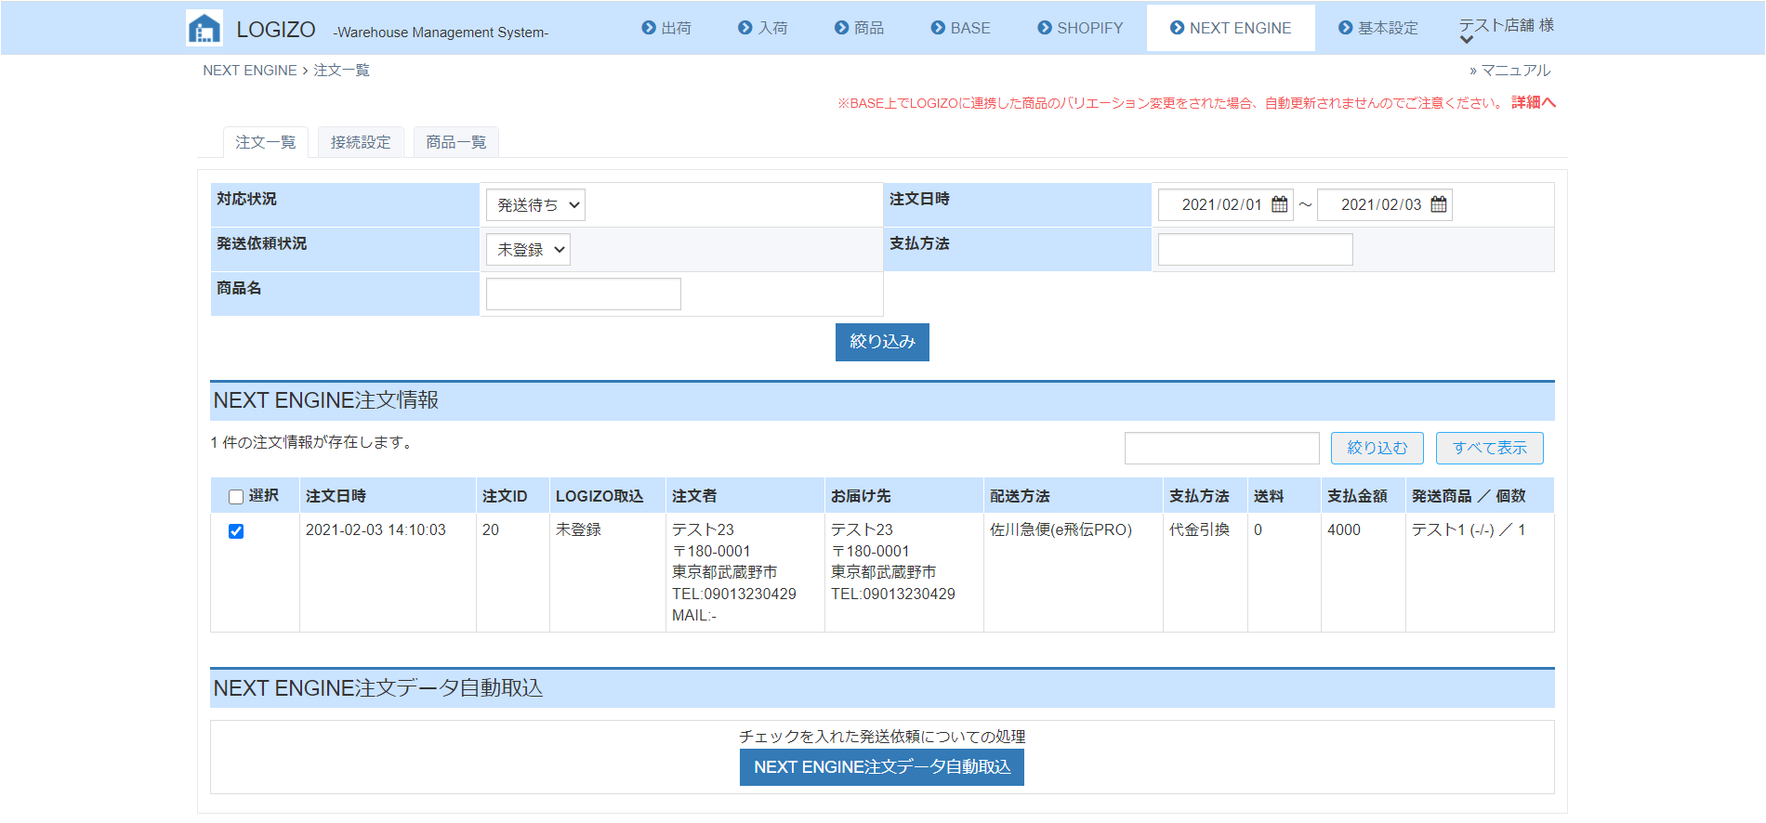Switch to the 接続設定 tab

[x=361, y=142]
